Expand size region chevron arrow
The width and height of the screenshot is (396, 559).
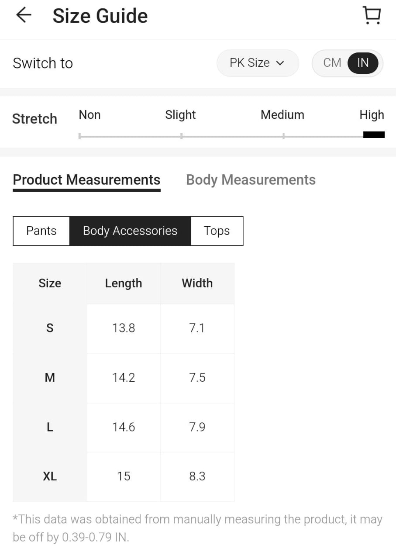pos(280,63)
